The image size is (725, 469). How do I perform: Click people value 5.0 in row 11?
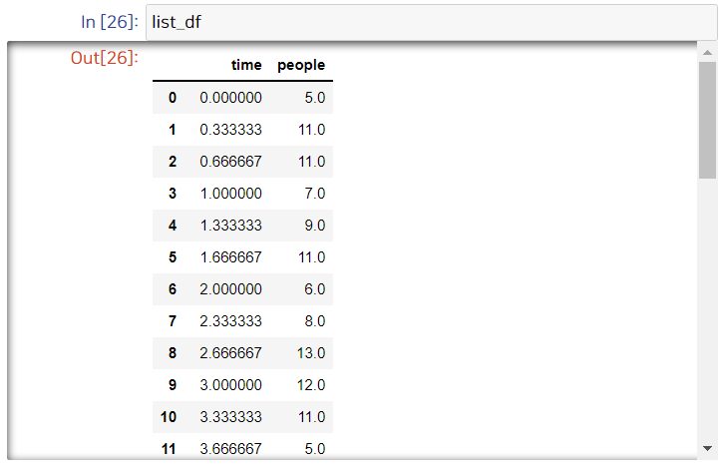(x=315, y=449)
